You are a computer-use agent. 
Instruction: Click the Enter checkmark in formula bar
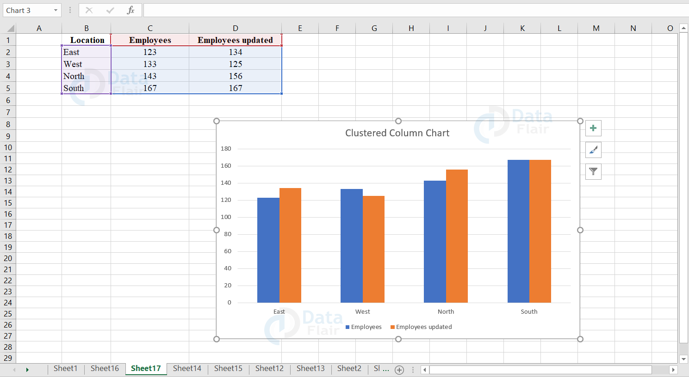pos(110,10)
